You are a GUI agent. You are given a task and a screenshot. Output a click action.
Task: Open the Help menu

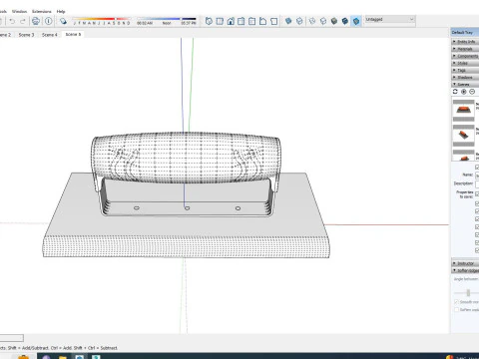[61, 11]
